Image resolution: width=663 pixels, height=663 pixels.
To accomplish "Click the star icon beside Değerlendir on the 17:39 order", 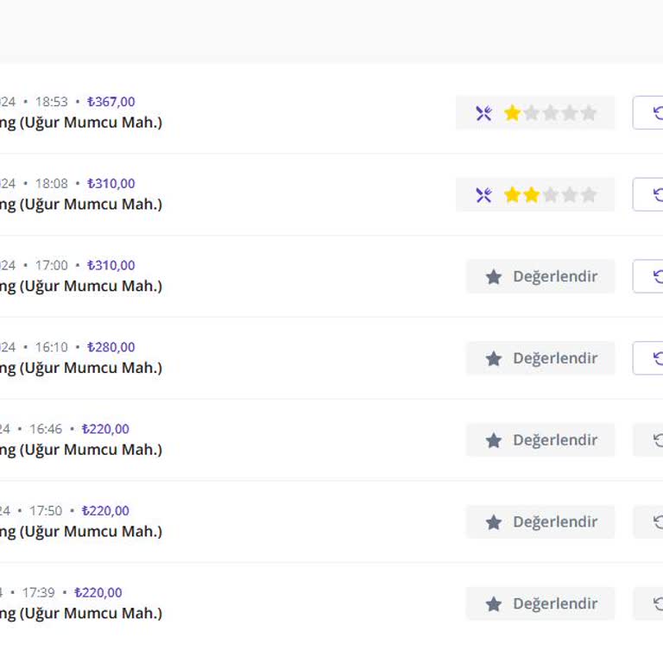I will [x=494, y=604].
